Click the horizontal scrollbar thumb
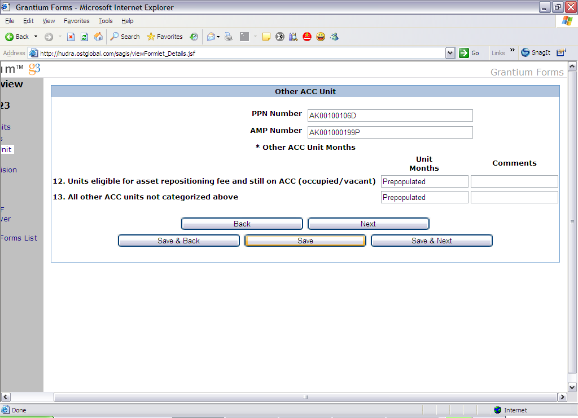The image size is (578, 418). (305, 397)
